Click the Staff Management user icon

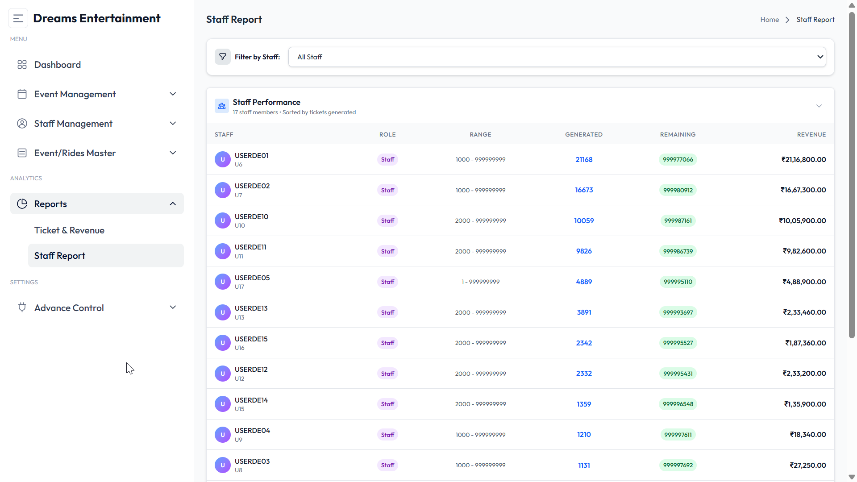pos(22,124)
